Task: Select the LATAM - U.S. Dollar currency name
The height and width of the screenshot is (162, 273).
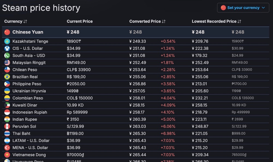Action: click(31, 141)
